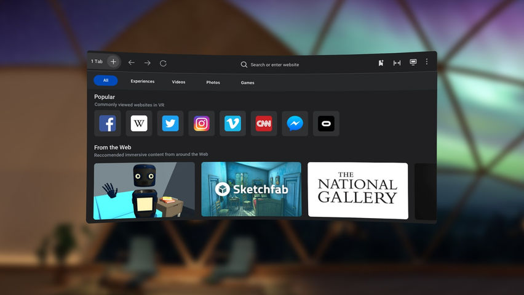Click the 'Popular' section heading
The height and width of the screenshot is (295, 524).
[x=105, y=97]
